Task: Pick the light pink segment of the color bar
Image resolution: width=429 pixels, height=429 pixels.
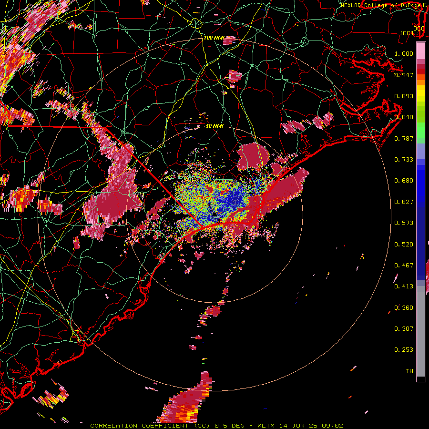Action: click(x=421, y=51)
